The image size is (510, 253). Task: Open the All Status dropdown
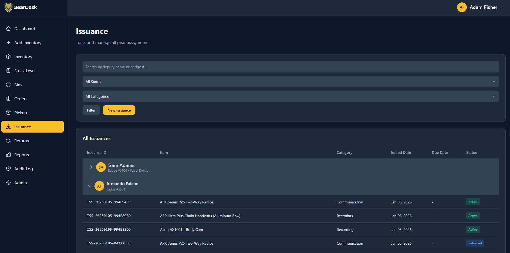tap(291, 82)
